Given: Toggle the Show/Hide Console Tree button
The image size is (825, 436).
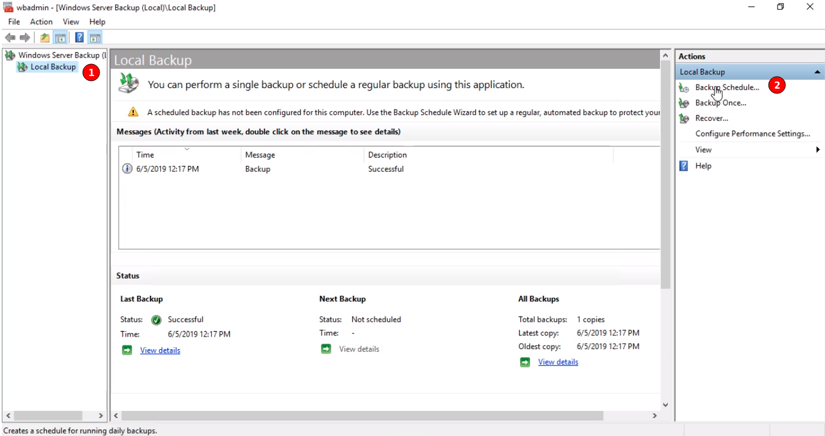Looking at the screenshot, I should click(60, 38).
